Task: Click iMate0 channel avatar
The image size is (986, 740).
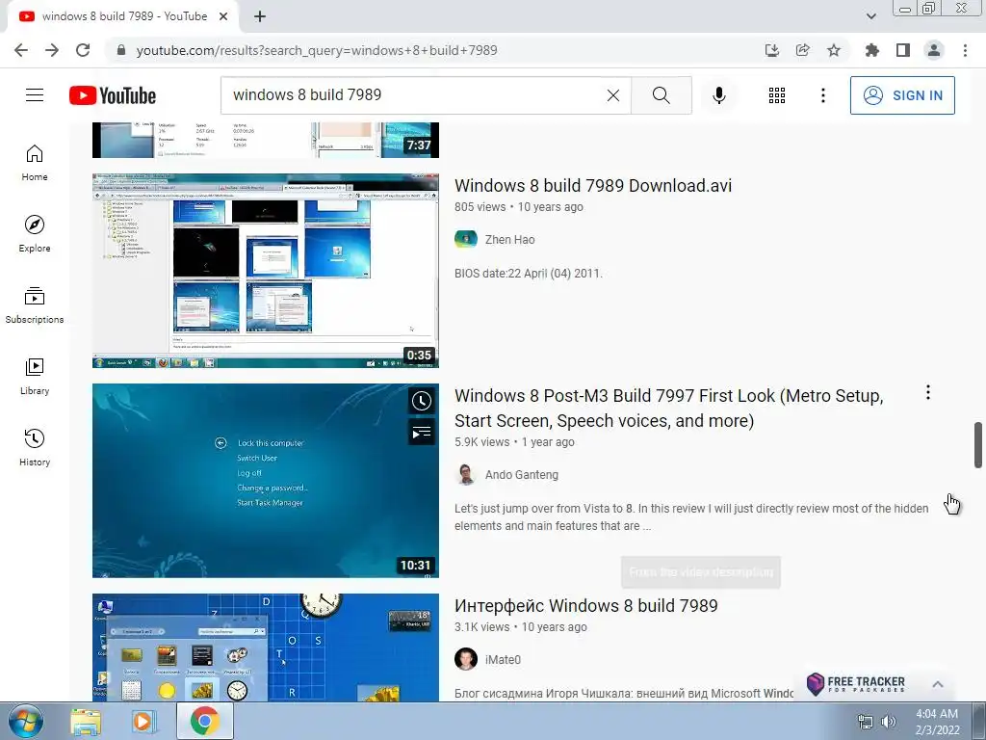Action: 465,659
